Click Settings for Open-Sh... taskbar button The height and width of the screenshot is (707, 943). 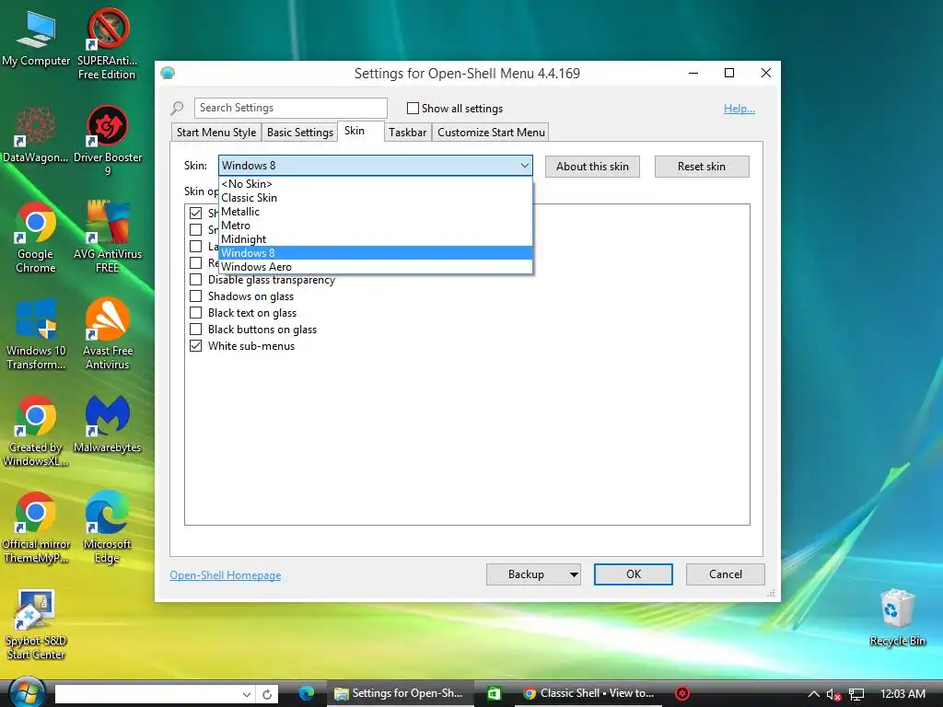(x=400, y=693)
